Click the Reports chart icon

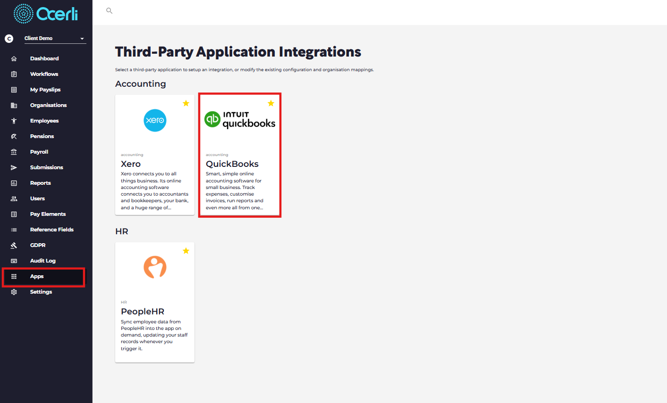coord(14,183)
